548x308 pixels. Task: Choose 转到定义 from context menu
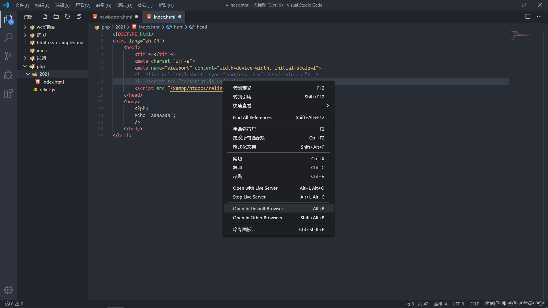(x=279, y=88)
